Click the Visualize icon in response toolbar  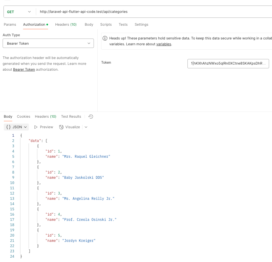click(x=61, y=127)
